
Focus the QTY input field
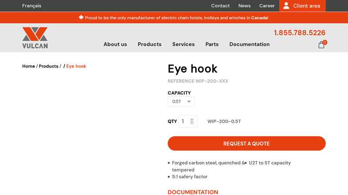point(188,121)
